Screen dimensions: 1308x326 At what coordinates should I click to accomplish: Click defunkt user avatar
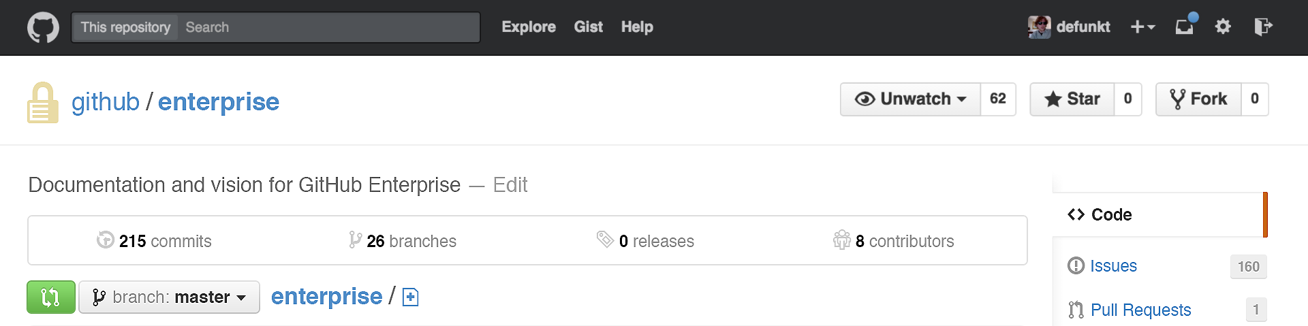coord(1039,27)
